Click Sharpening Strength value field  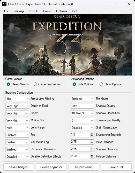80,135
